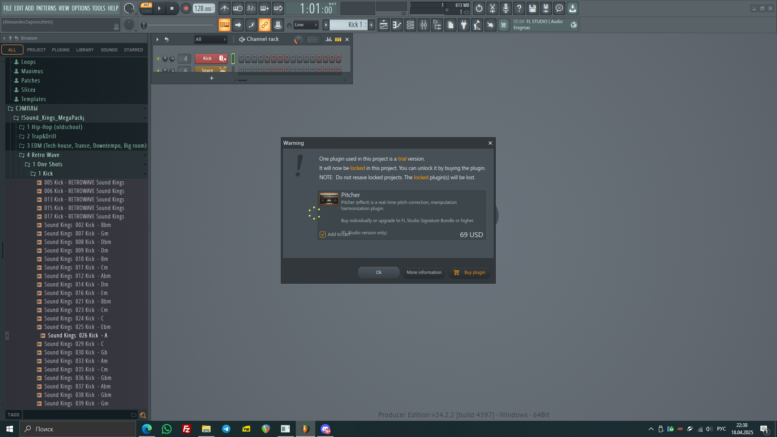The width and height of the screenshot is (777, 437).
Task: Toggle the Add to cart checkbox
Action: pyautogui.click(x=323, y=234)
